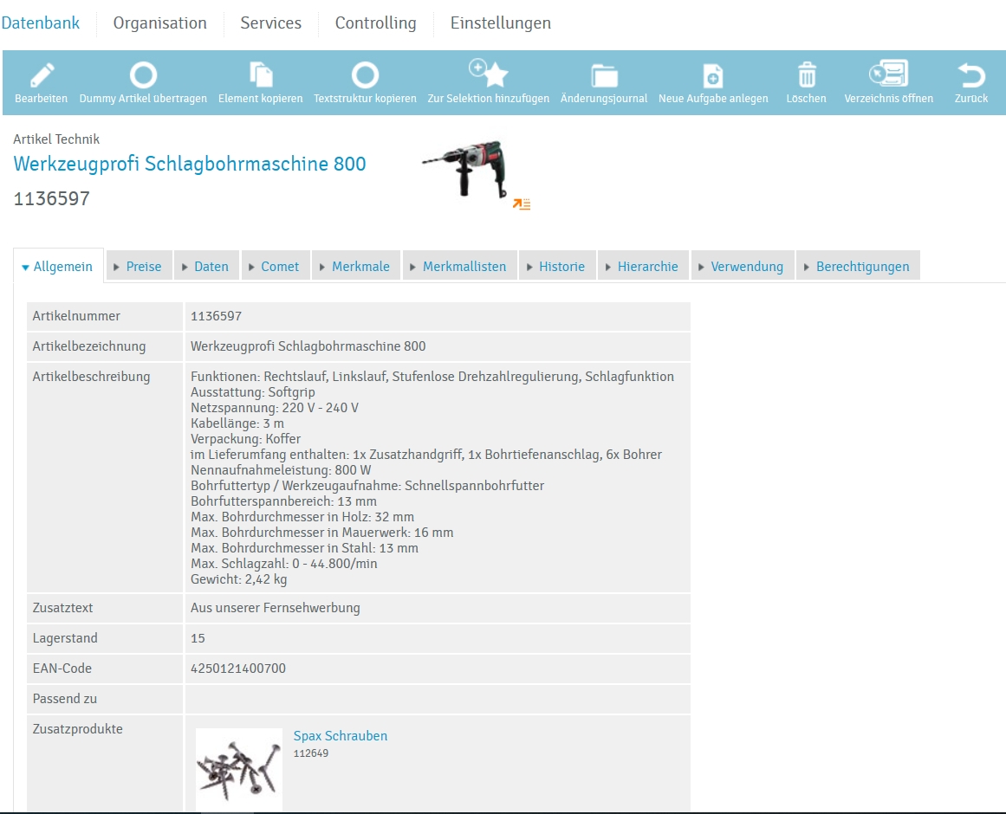Click the Bearbeiten pencil icon
The width and height of the screenshot is (1006, 814).
tap(42, 75)
